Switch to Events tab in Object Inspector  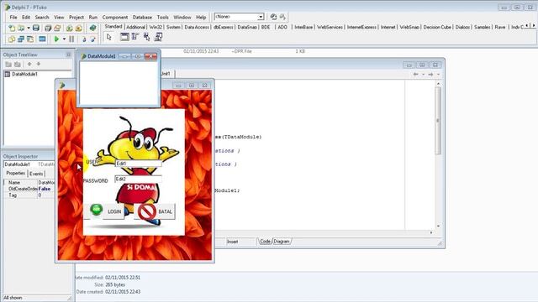(36, 174)
